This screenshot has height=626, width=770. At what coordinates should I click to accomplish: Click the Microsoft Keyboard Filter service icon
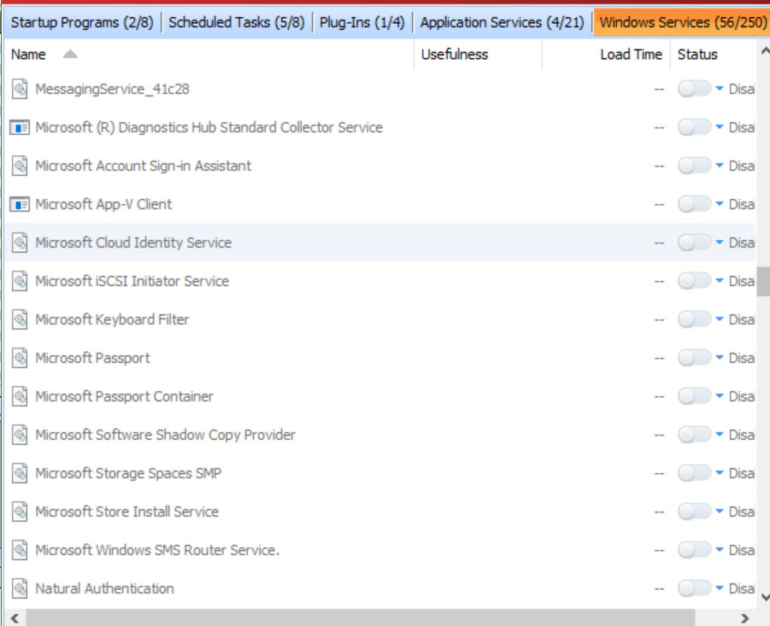(x=20, y=319)
